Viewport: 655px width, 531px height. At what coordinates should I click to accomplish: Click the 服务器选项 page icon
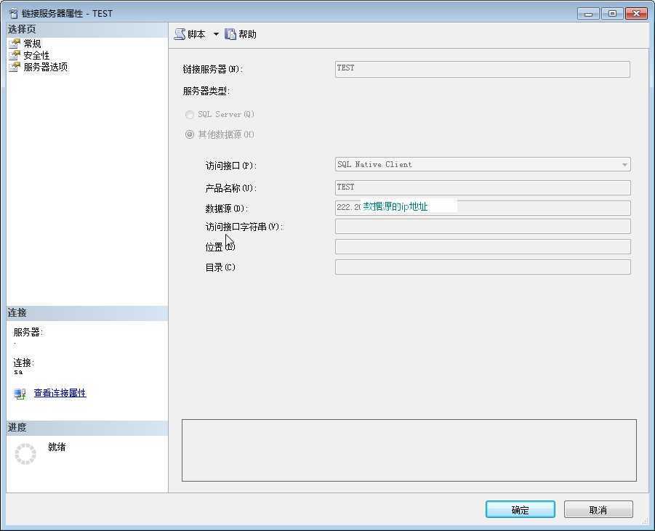coord(15,68)
